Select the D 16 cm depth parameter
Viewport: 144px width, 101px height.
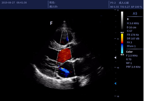pos(132,27)
